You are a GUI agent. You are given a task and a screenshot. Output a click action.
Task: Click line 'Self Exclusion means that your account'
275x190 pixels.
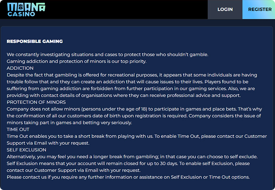[x=128, y=164]
